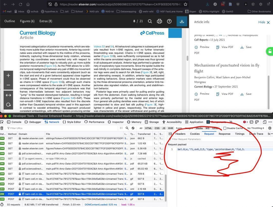Clear network log with trash icon
273x207 pixels.
pyautogui.click(x=2, y=128)
